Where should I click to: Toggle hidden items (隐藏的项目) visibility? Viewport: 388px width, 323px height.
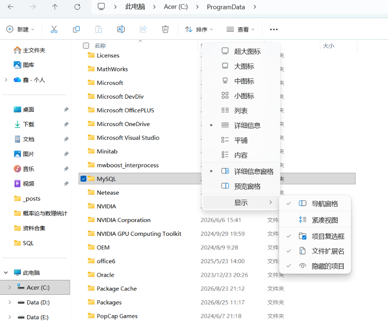tap(315, 266)
